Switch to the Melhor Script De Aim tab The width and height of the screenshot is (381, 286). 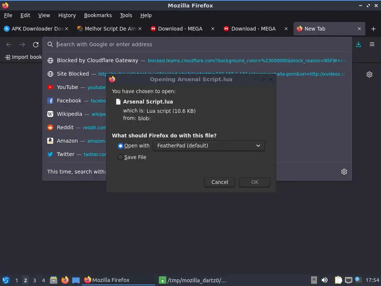click(108, 29)
